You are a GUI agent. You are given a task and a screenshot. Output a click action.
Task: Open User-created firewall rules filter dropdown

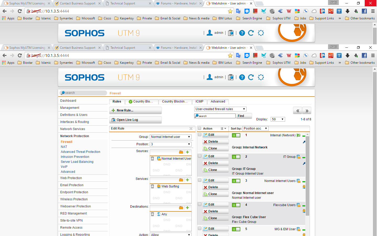coord(220,109)
